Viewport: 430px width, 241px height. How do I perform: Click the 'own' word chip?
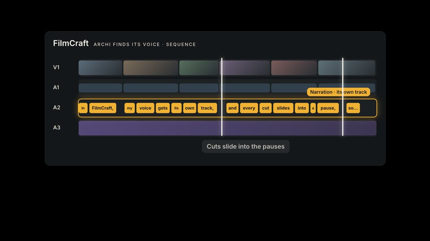(189, 108)
